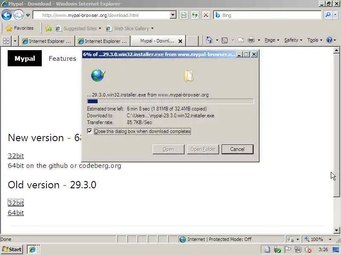Click the transfer rate 85.7KB/Sec value
This screenshot has height=255, width=341.
tap(139, 122)
